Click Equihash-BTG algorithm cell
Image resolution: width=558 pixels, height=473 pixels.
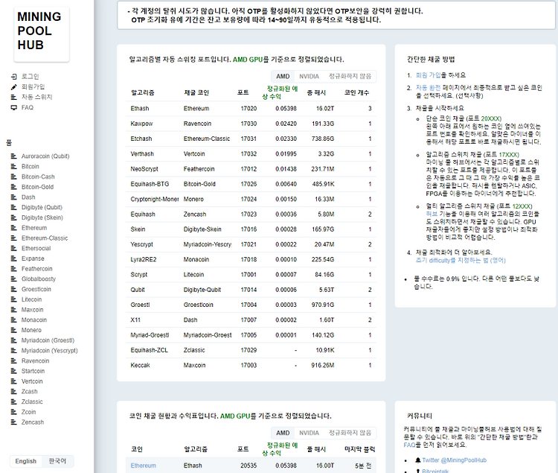coord(150,184)
